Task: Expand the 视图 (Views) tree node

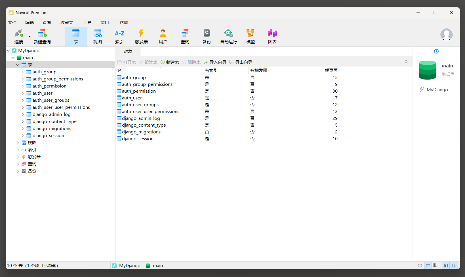Action: coord(18,143)
